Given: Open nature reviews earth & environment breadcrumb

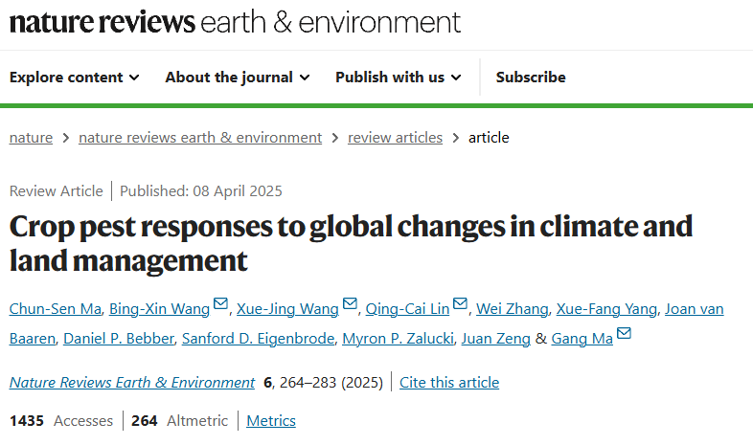Looking at the screenshot, I should click(200, 138).
